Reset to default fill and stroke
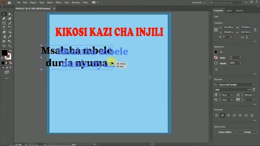This screenshot has height=146, width=260. (2, 58)
